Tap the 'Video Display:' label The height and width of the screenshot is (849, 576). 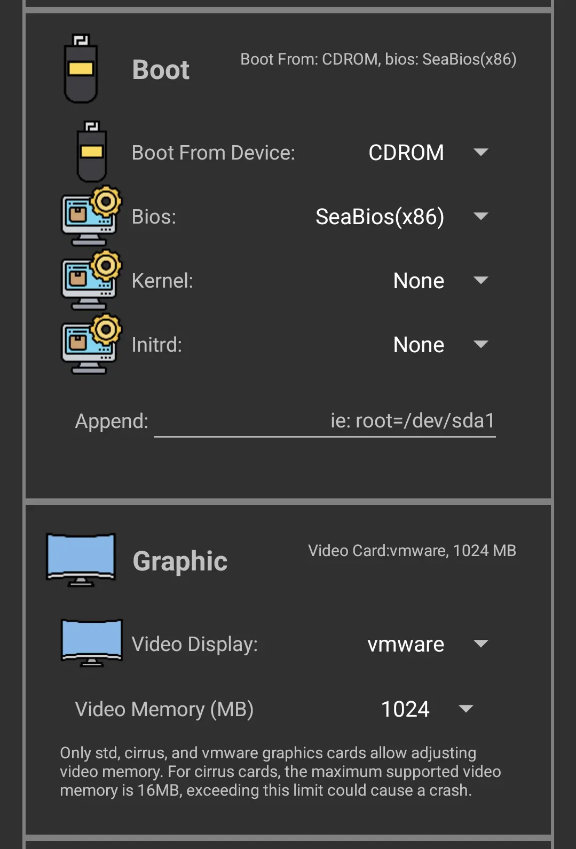(195, 645)
